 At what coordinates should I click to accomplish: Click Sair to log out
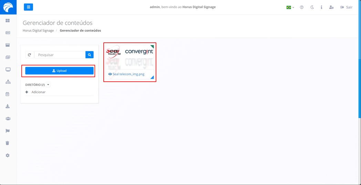tap(346, 7)
